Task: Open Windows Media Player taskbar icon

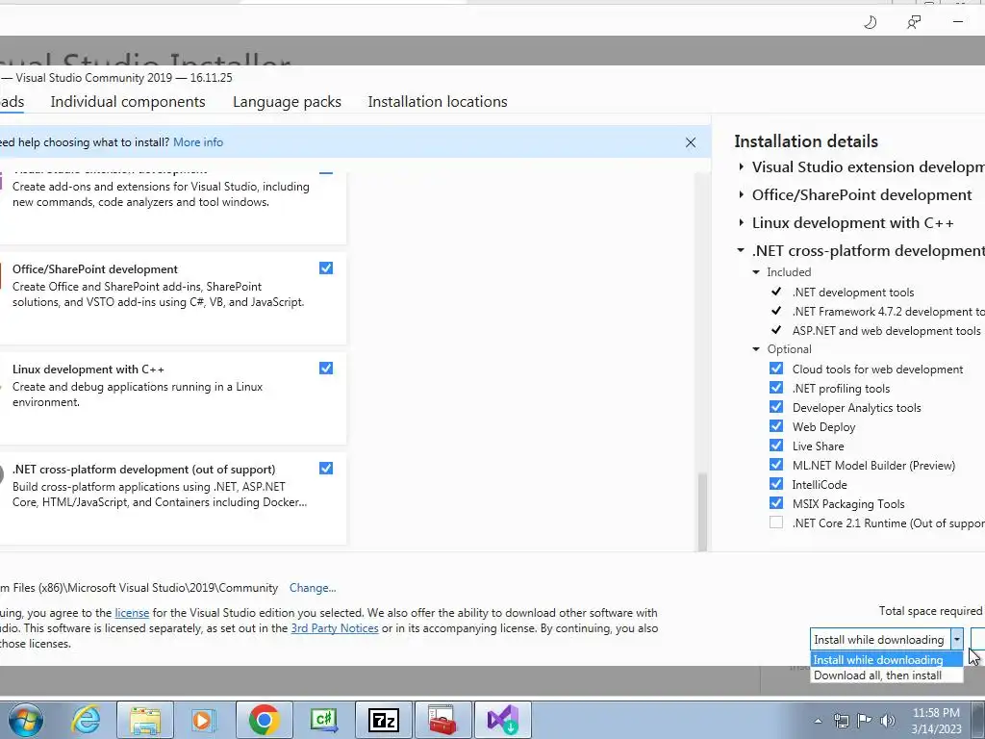Action: [203, 720]
